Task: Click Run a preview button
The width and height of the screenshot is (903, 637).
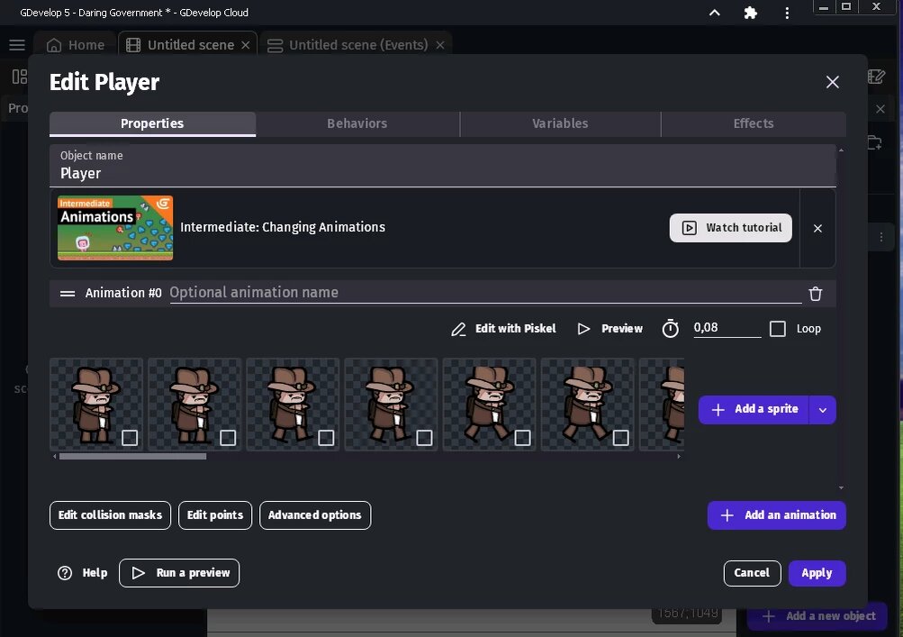Action: (x=179, y=572)
